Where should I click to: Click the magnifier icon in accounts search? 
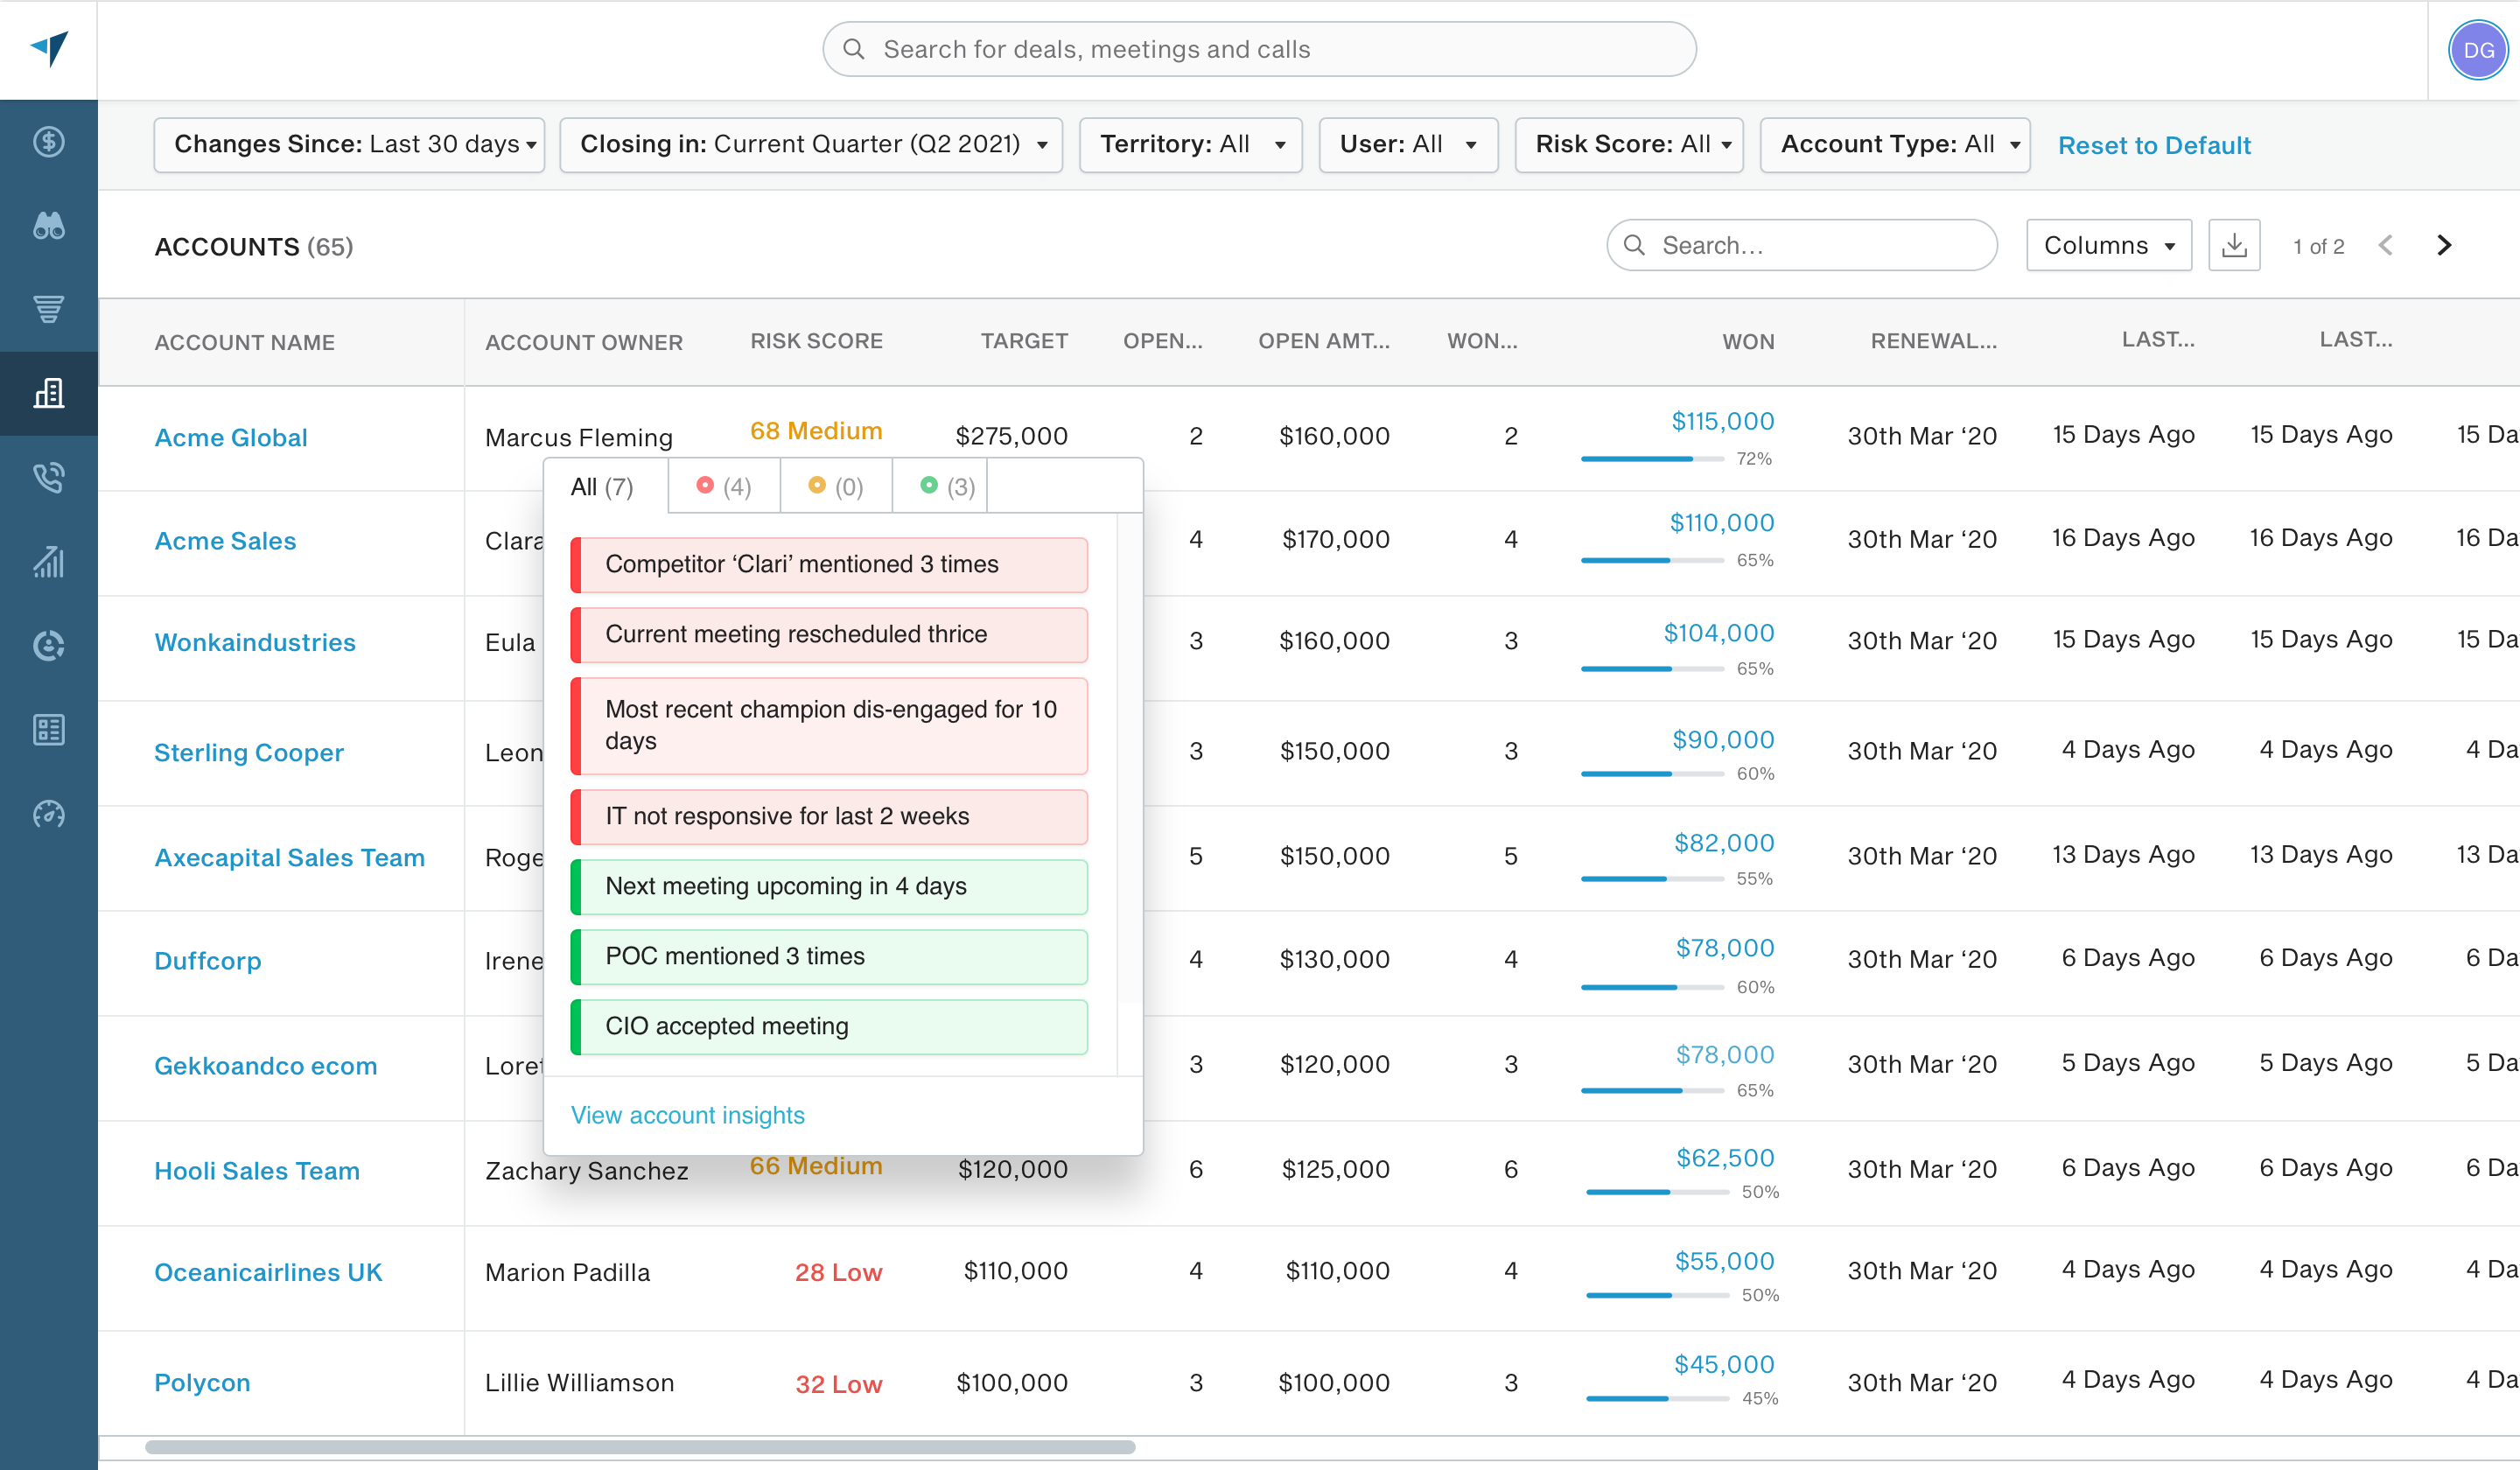(x=1634, y=245)
